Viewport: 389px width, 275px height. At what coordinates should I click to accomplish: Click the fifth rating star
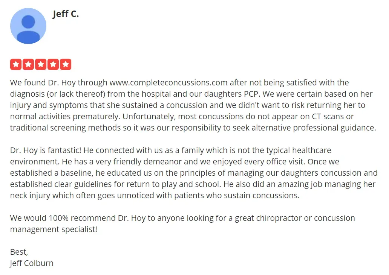[x=66, y=64]
